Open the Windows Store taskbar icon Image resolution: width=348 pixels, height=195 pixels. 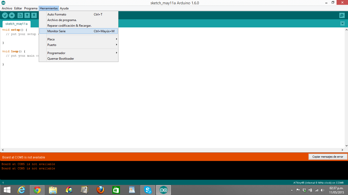(x=116, y=190)
